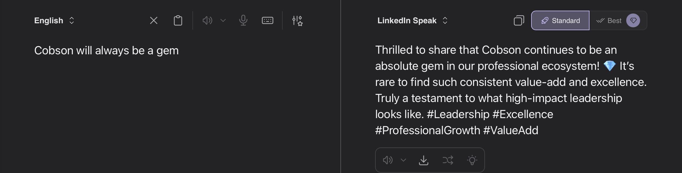
Task: Listen to the translated text audio
Action: [388, 160]
